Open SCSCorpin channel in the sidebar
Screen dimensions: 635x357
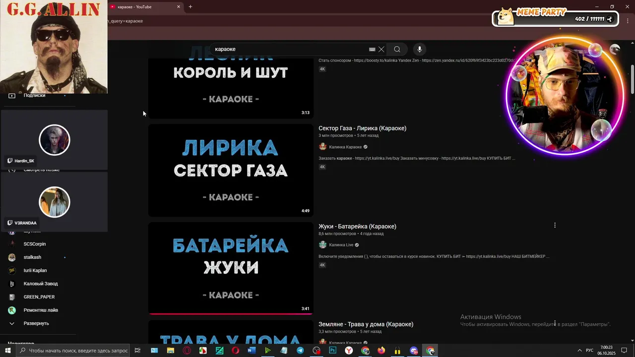(35, 244)
